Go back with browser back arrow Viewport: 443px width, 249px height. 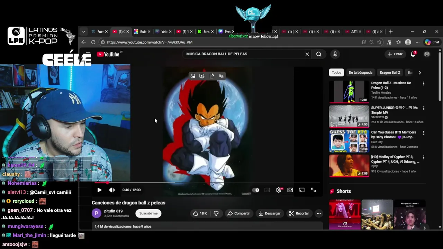pyautogui.click(x=83, y=42)
